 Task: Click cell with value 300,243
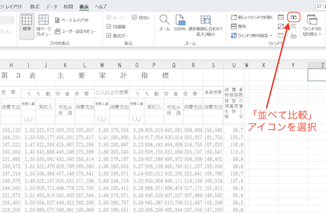click(x=119, y=152)
